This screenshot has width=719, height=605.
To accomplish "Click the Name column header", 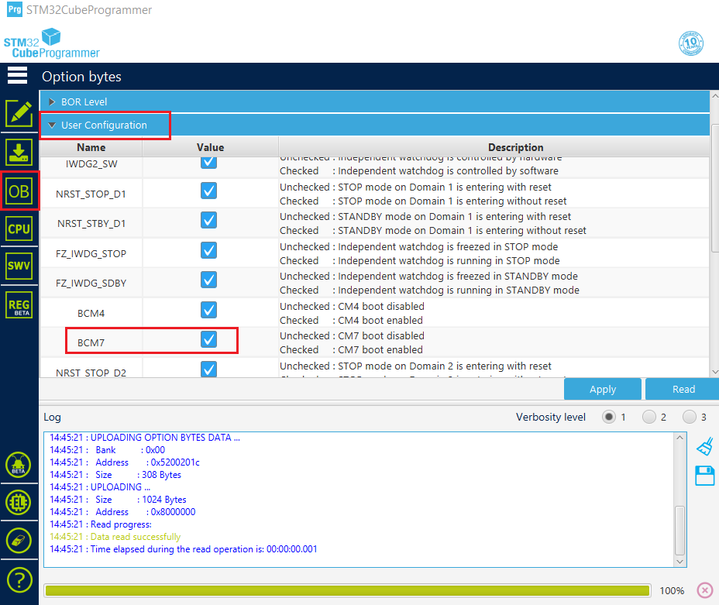I will click(91, 147).
